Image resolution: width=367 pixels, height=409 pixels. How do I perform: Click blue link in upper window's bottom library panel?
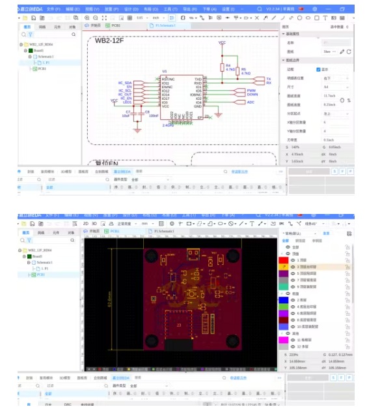[x=239, y=172]
